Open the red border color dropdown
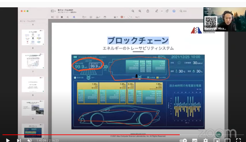The width and height of the screenshot is (246, 142). [123, 17]
